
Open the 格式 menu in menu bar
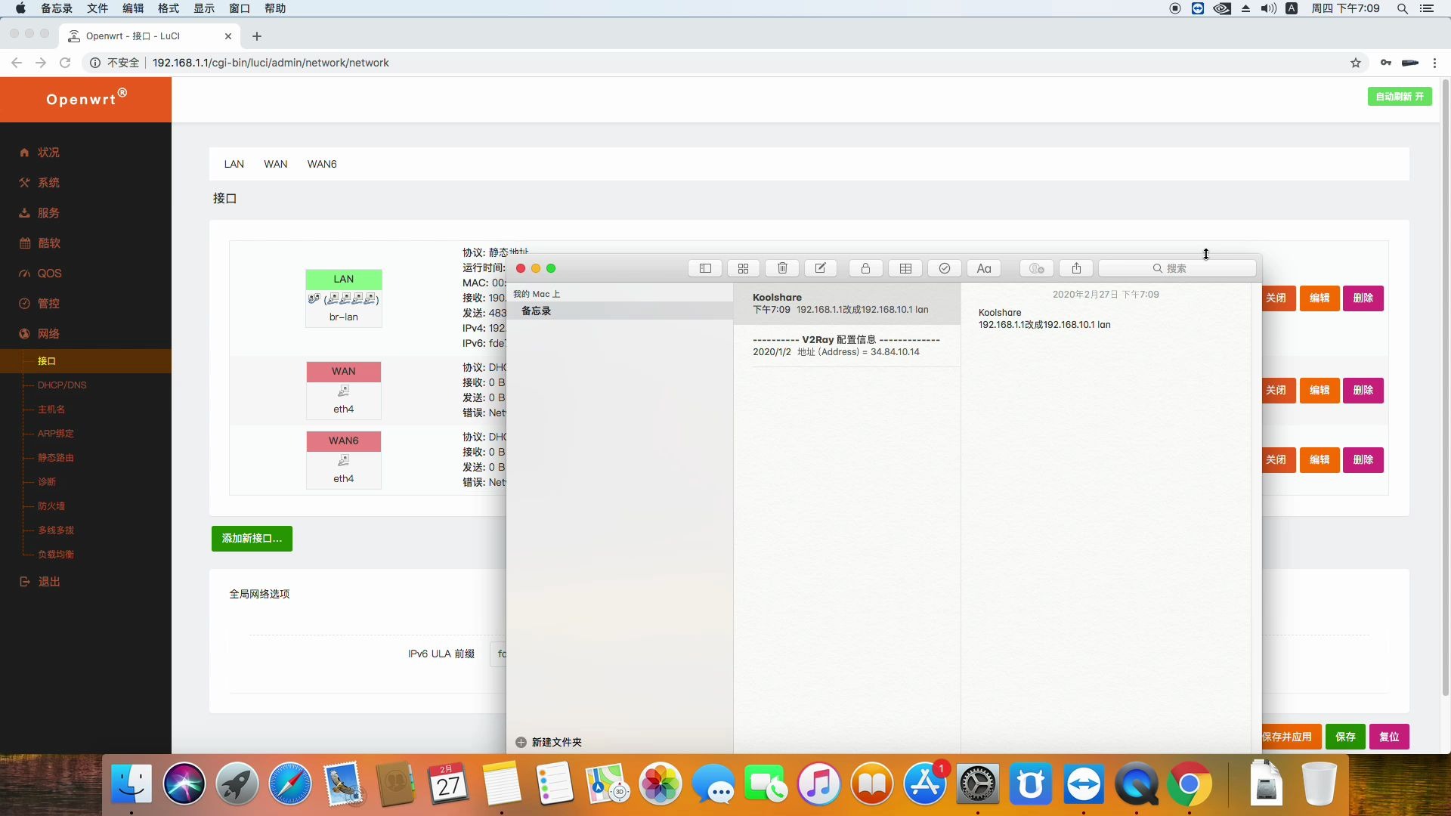[168, 8]
